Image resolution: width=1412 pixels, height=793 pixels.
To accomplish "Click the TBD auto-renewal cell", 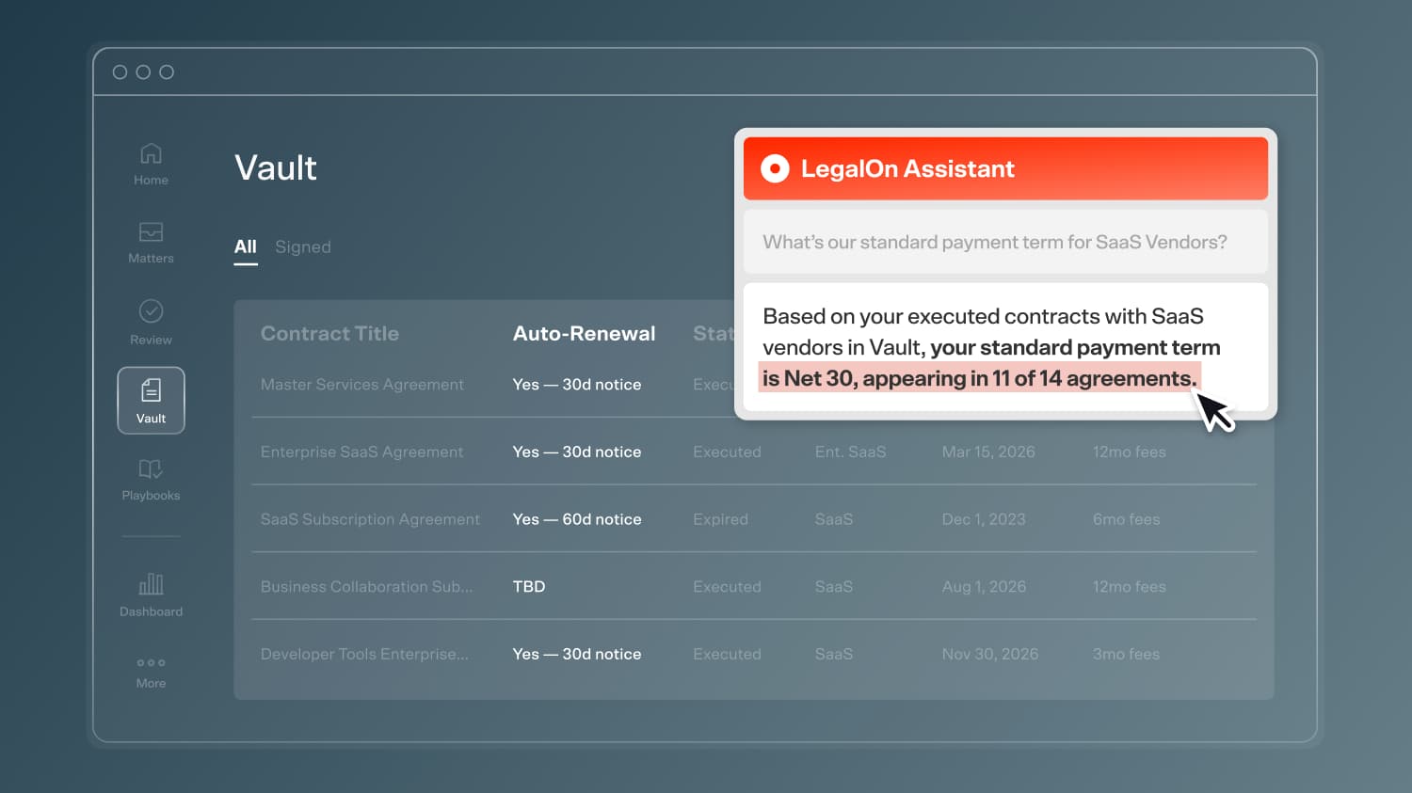I will [x=529, y=586].
